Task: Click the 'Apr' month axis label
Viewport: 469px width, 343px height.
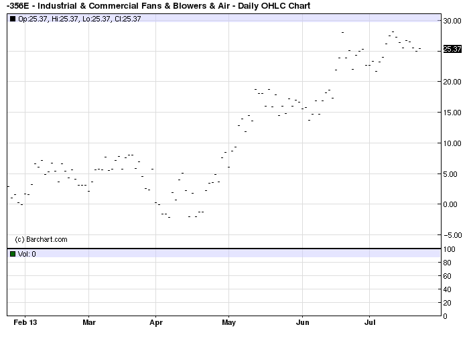Action: click(x=156, y=323)
